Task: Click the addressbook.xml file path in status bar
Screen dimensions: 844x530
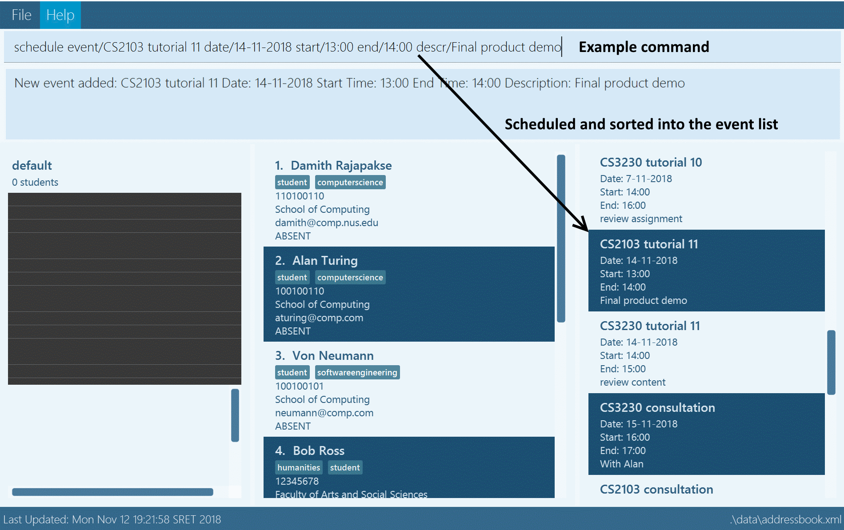Action: [786, 519]
